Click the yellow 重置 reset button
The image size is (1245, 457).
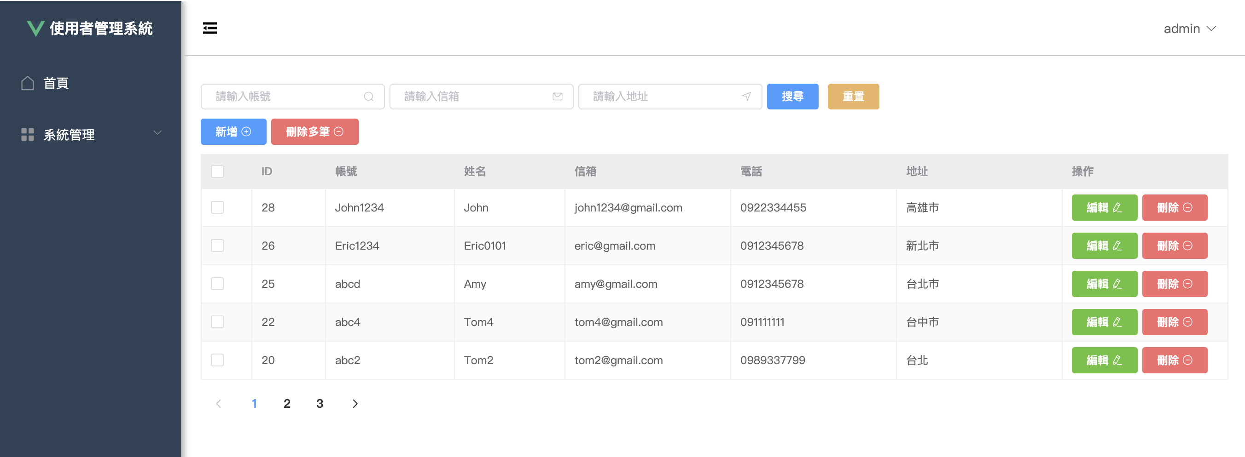coord(853,96)
